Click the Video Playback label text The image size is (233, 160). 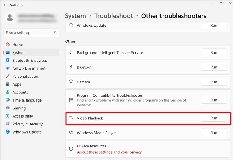pos(90,118)
